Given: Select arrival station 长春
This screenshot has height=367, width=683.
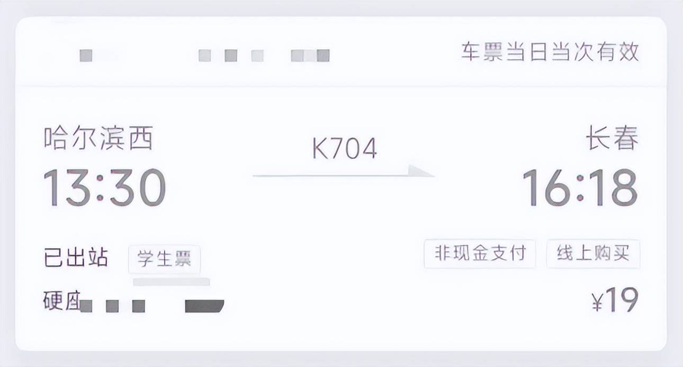Looking at the screenshot, I should point(612,139).
